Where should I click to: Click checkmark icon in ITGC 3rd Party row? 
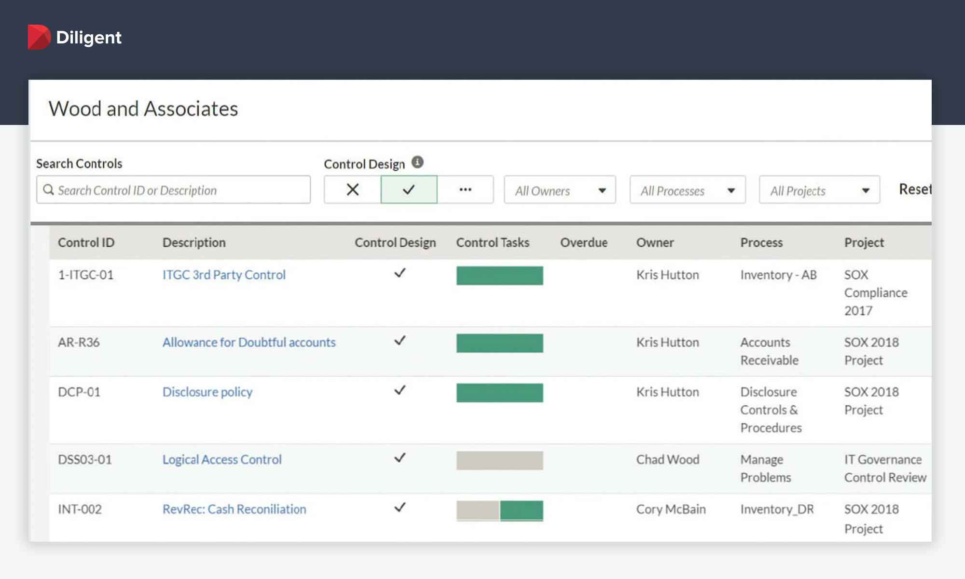[x=400, y=273]
